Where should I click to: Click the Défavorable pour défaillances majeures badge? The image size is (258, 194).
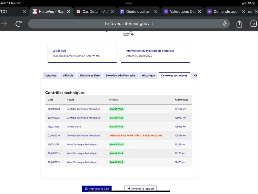tap(136, 135)
